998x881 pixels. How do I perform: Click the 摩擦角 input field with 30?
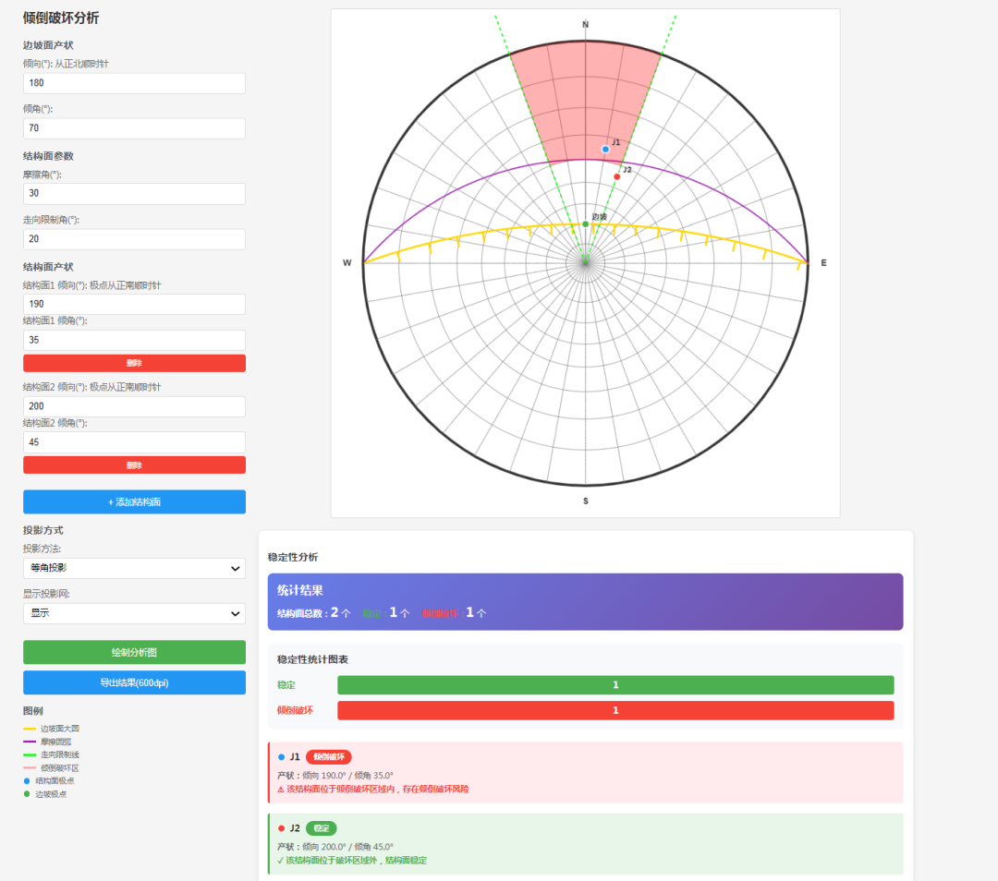134,193
